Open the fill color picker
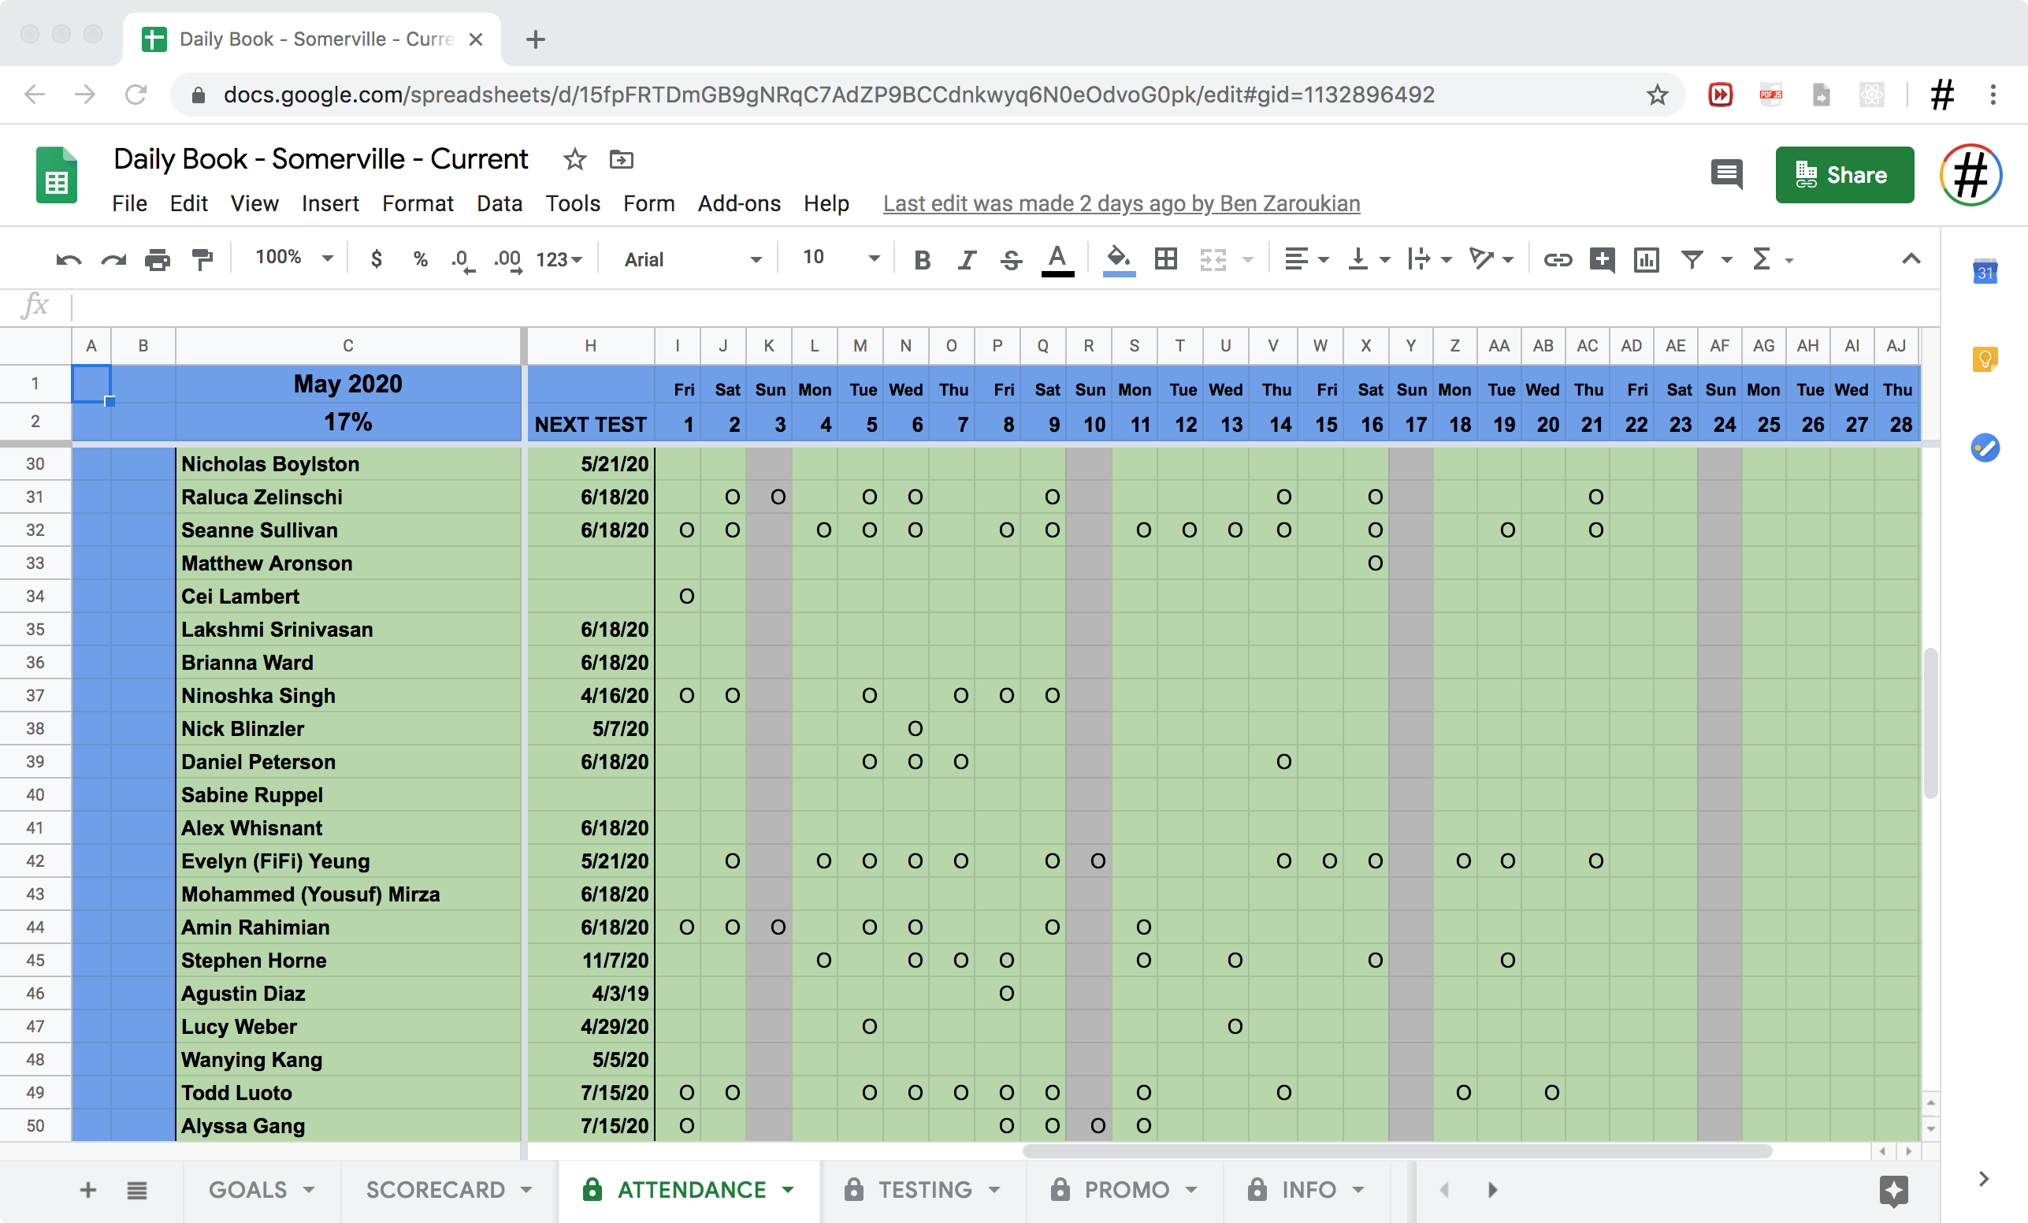 [x=1118, y=259]
